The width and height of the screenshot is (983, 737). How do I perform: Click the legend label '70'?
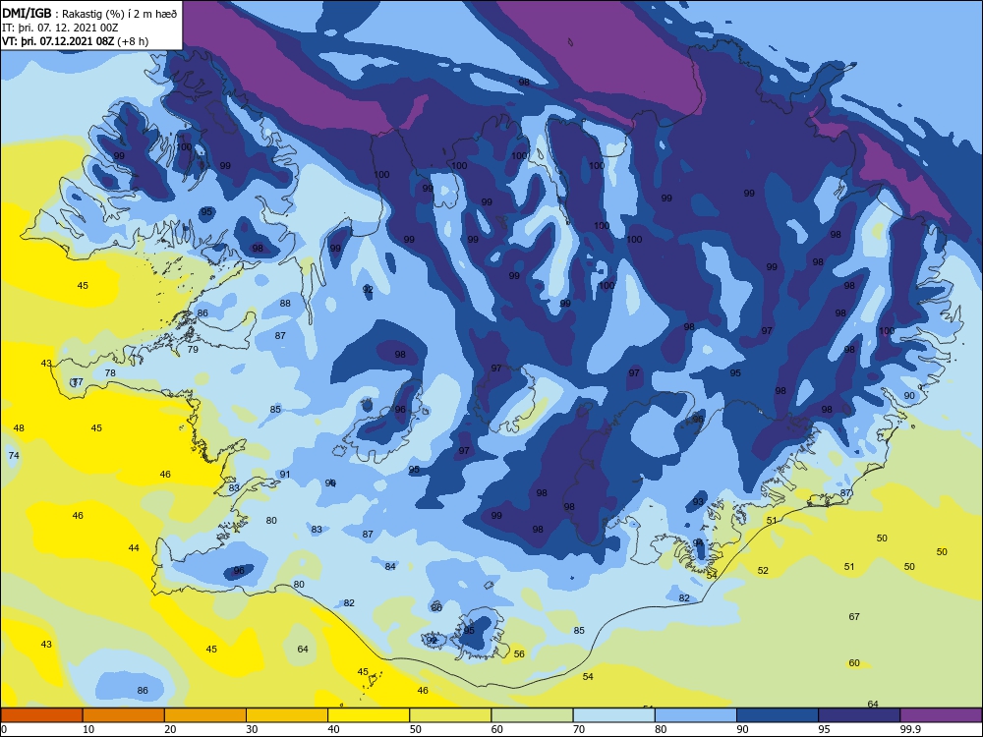pos(579,729)
